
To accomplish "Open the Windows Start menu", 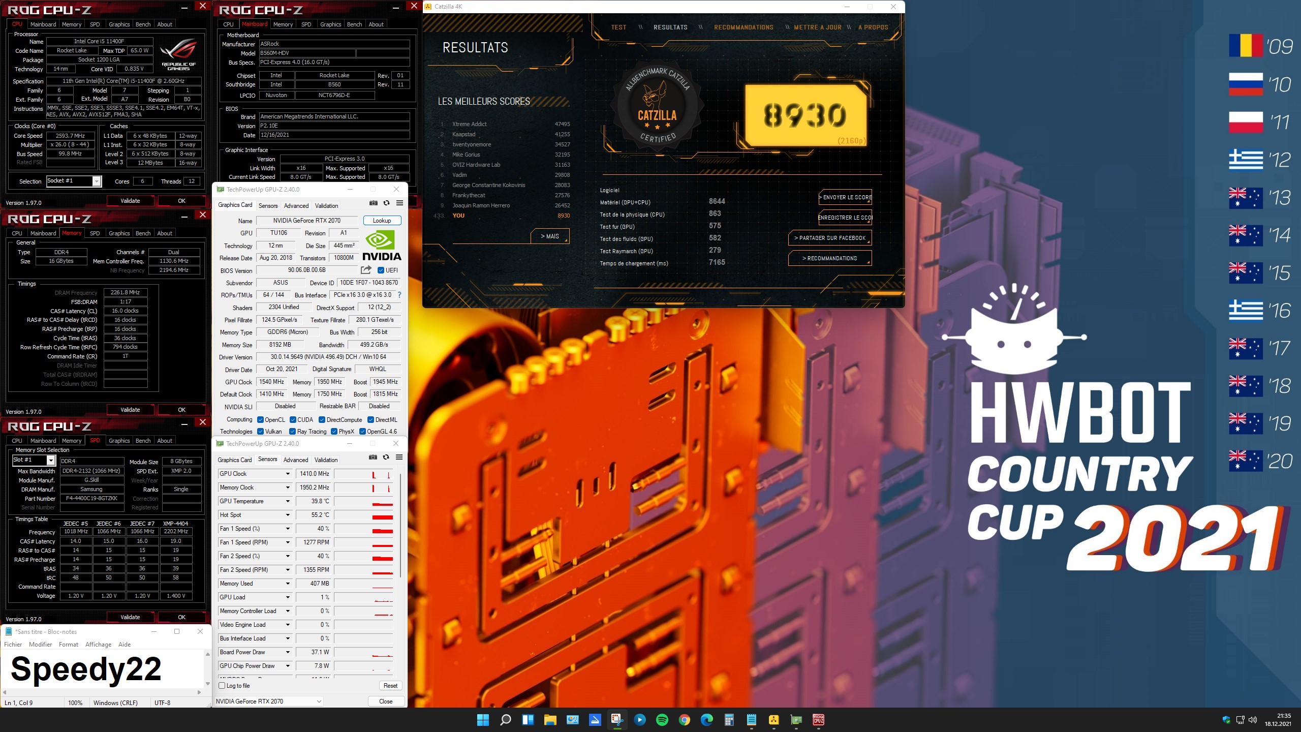I will pos(483,720).
